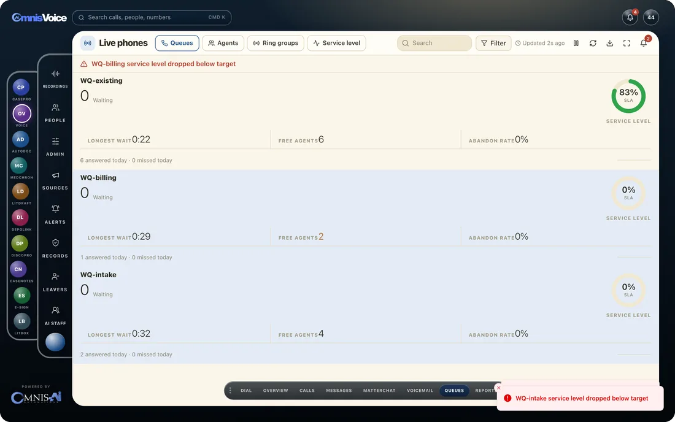Enter fullscreen view

pyautogui.click(x=627, y=43)
